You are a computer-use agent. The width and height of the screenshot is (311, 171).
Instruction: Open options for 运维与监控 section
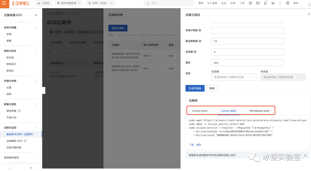(x=36, y=127)
